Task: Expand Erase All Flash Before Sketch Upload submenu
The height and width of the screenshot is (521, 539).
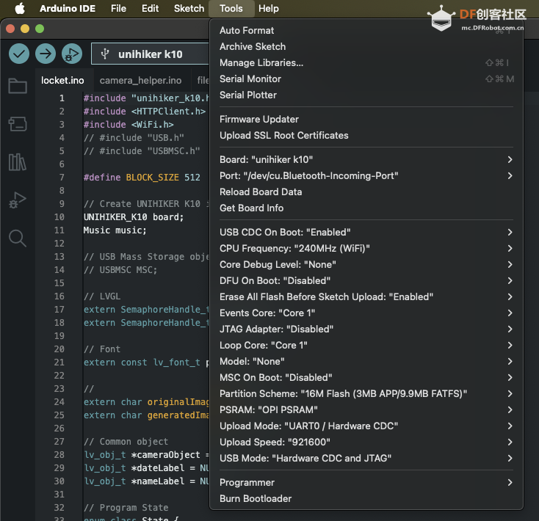Action: pos(366,296)
